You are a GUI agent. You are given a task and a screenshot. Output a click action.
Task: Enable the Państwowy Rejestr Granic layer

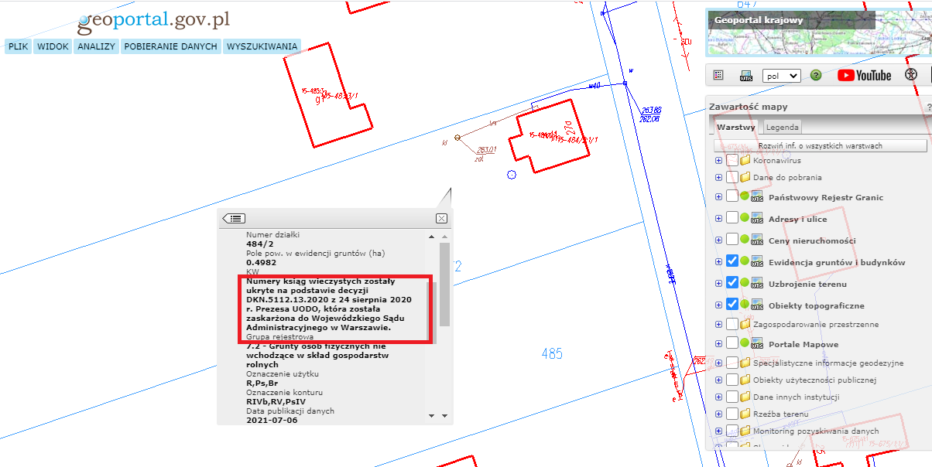732,197
